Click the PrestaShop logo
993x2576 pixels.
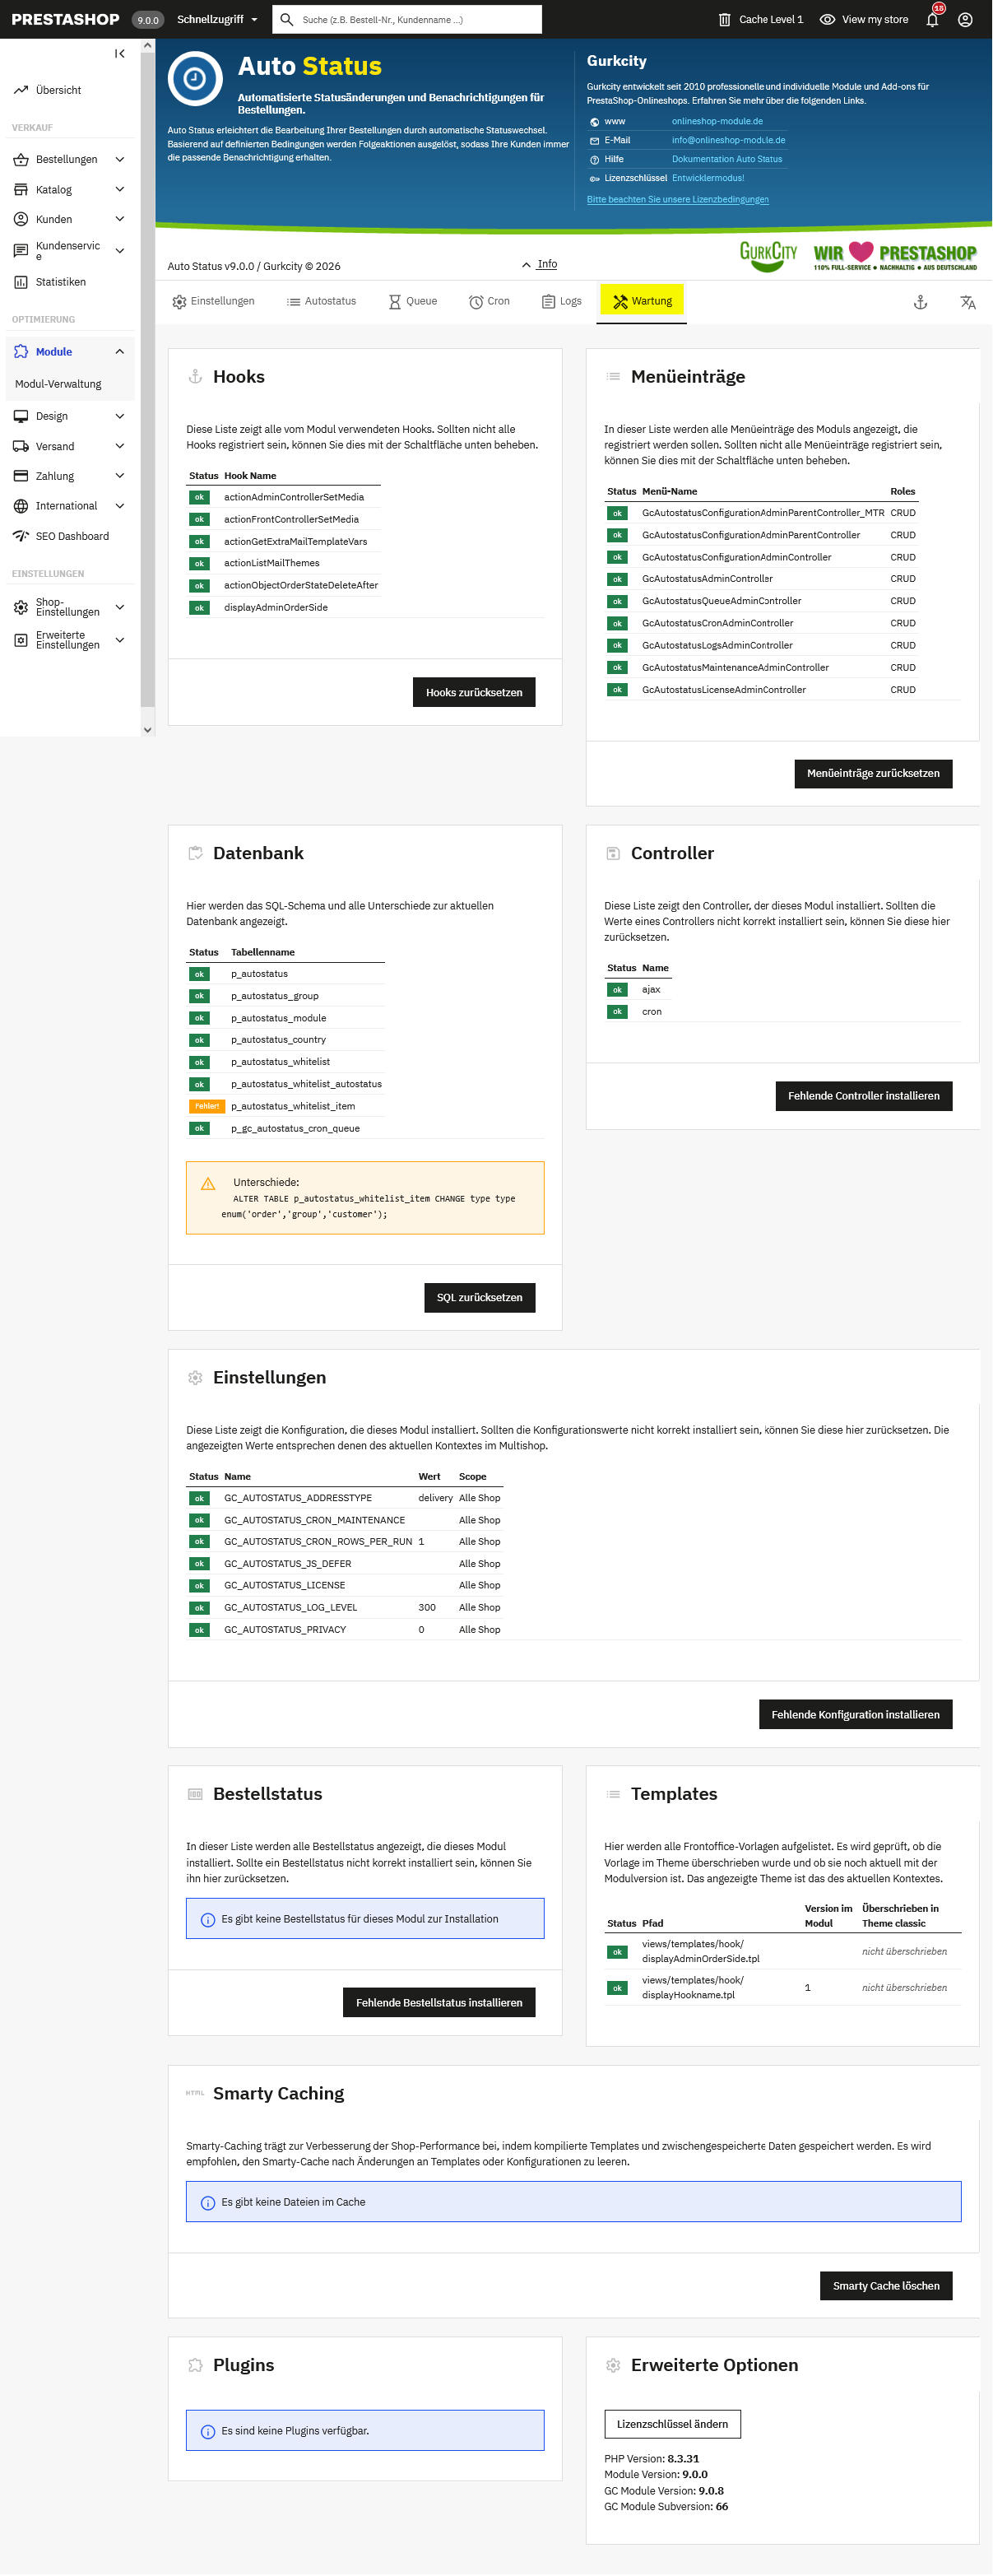click(65, 19)
